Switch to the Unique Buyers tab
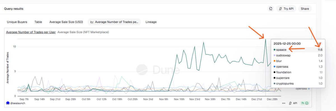The image size is (336, 111). point(17,22)
